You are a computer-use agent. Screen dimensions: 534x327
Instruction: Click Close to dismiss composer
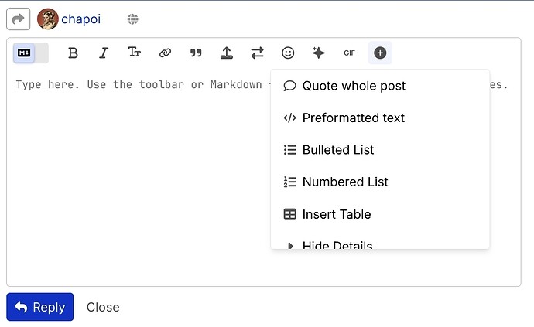point(103,307)
